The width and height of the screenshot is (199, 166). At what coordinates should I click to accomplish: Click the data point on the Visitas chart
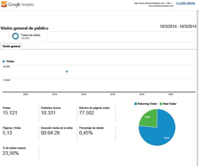click(x=67, y=71)
